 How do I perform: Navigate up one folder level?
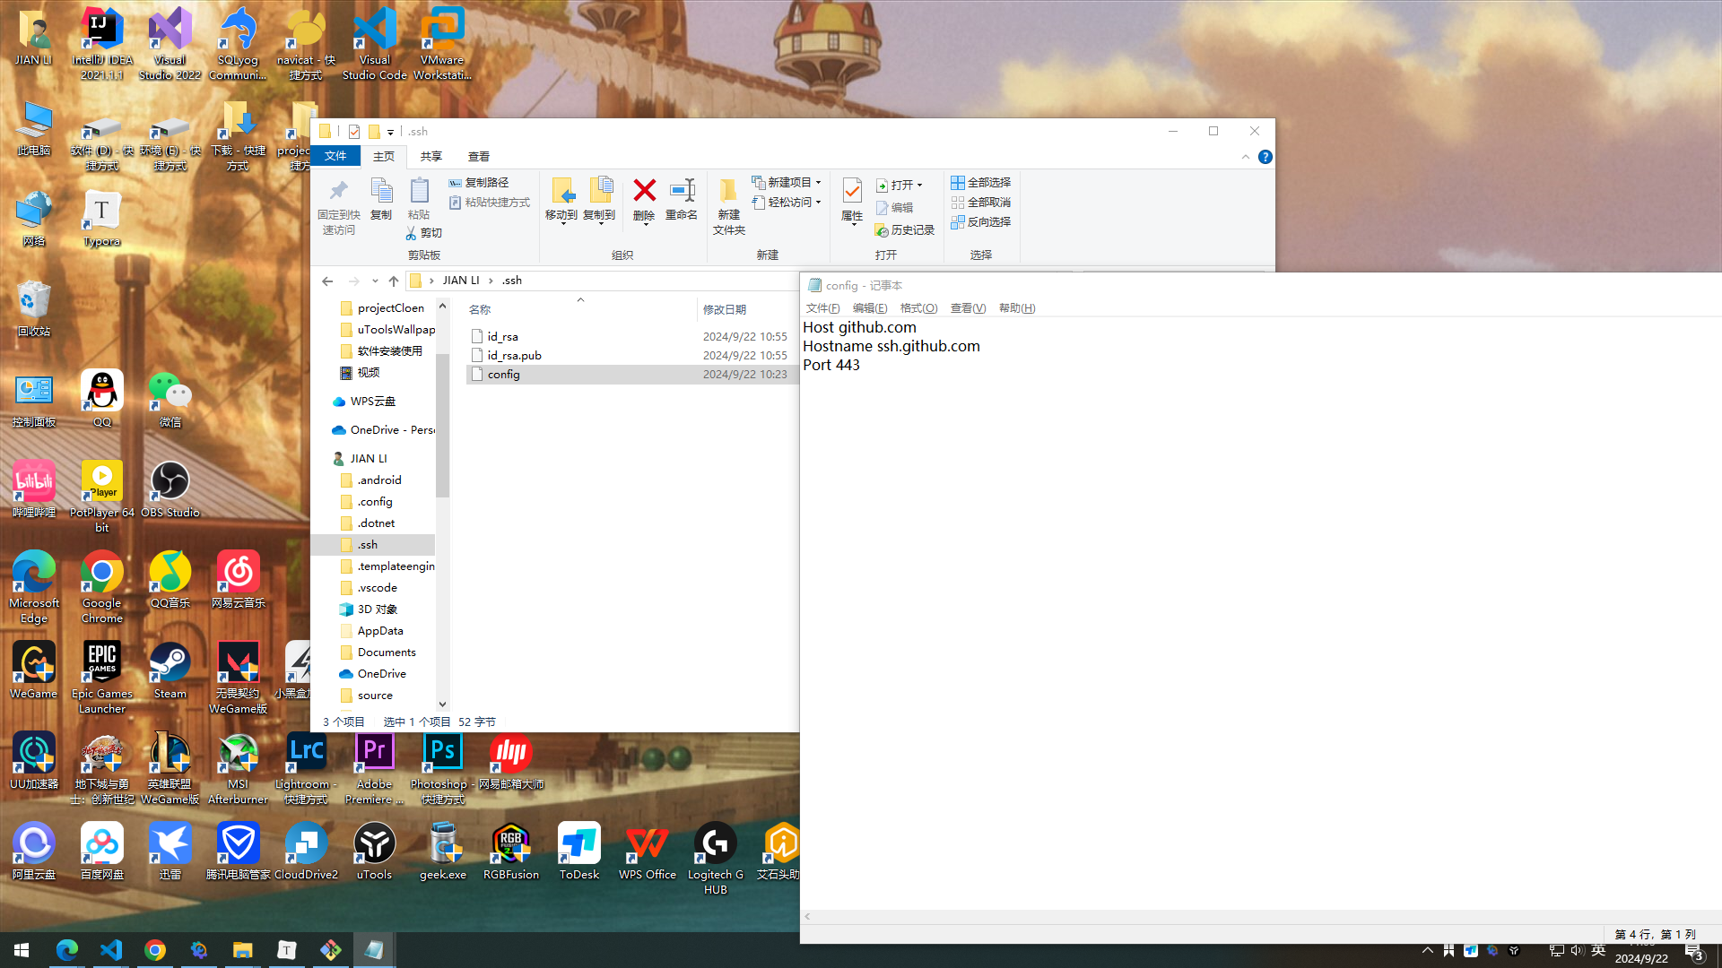[x=394, y=281]
